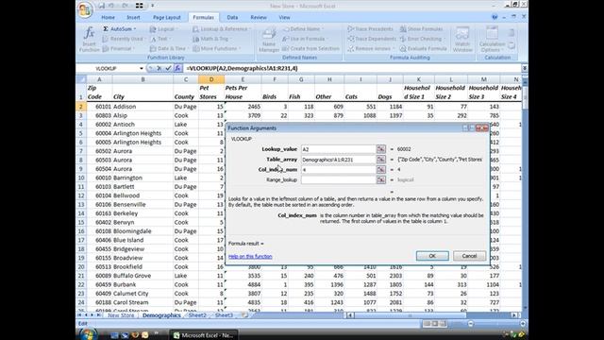Switch to the View tab
Image resolution: width=604 pixels, height=340 pixels.
pyautogui.click(x=284, y=17)
